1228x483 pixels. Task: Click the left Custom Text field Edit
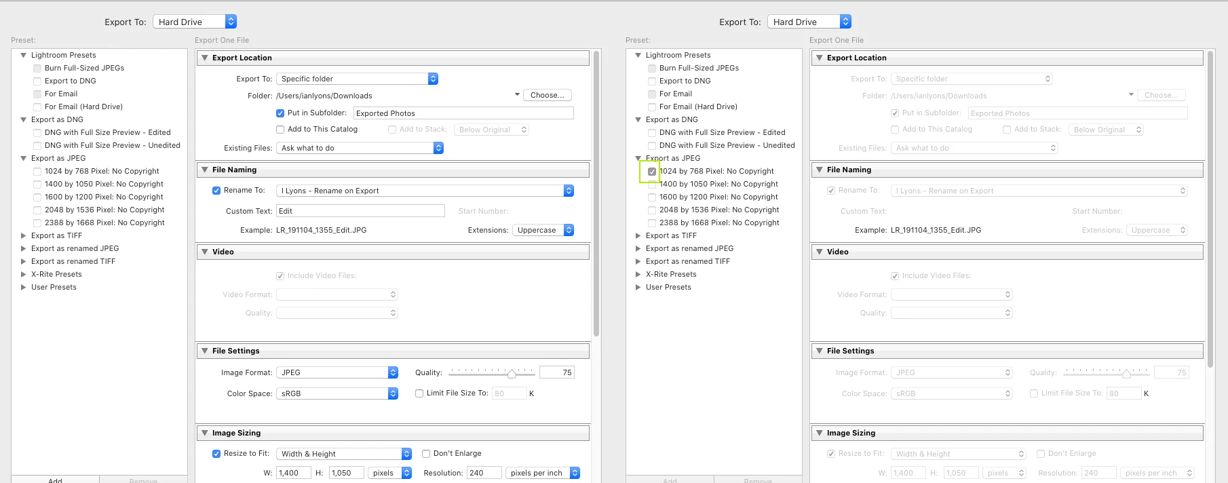coord(360,211)
